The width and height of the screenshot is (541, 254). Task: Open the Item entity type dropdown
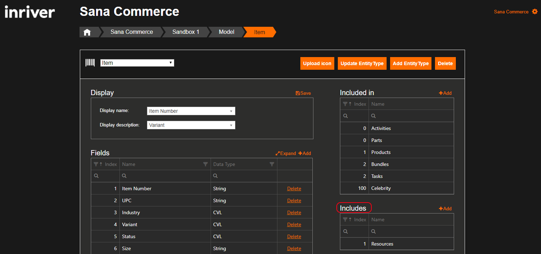[137, 63]
